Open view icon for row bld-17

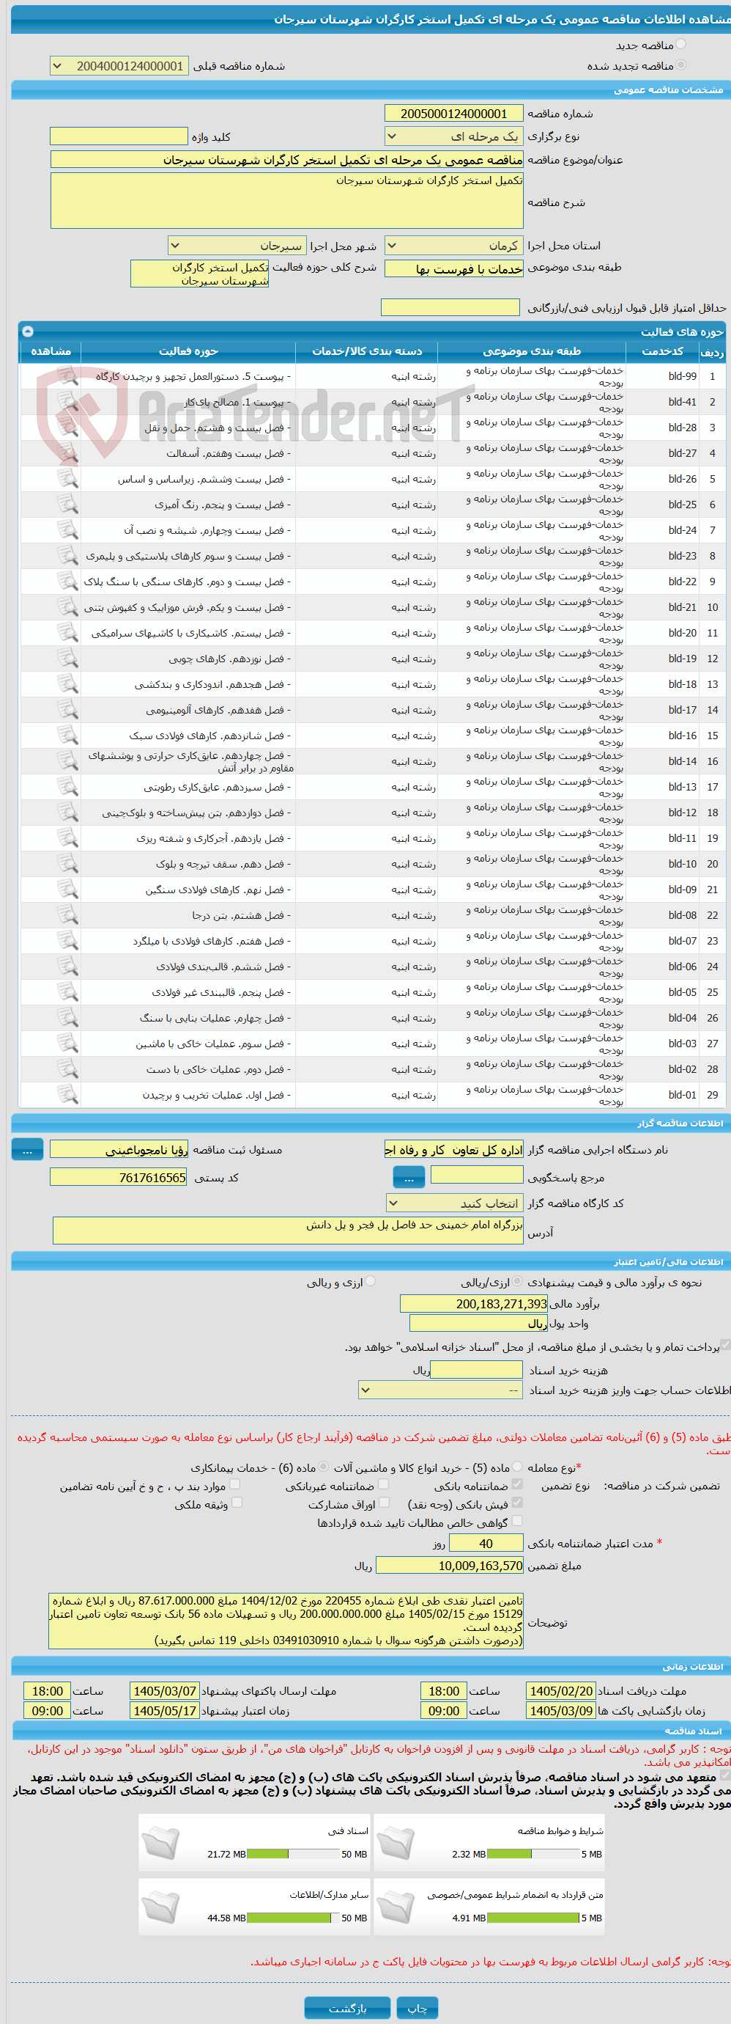pyautogui.click(x=67, y=711)
